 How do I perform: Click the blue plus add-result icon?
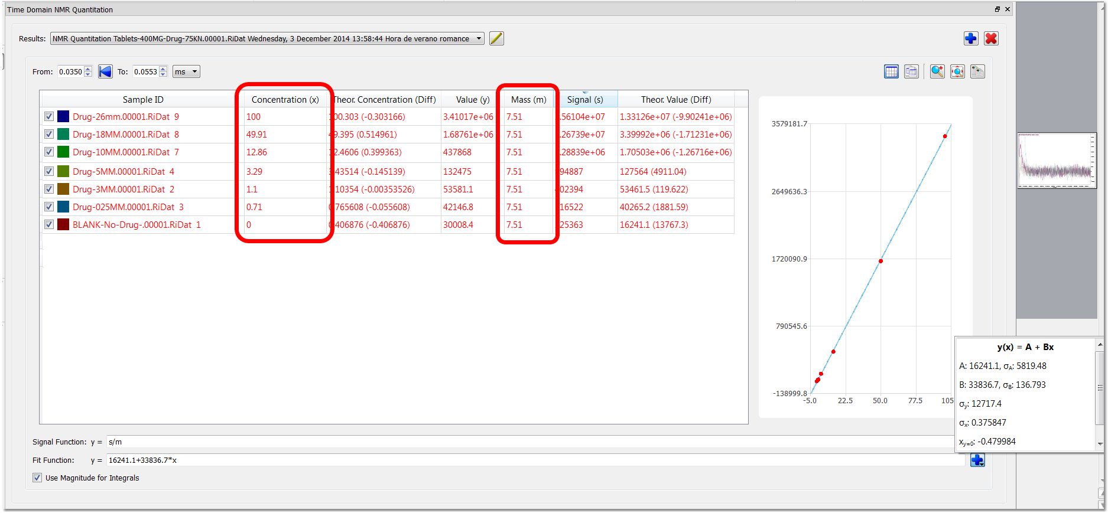coord(971,38)
